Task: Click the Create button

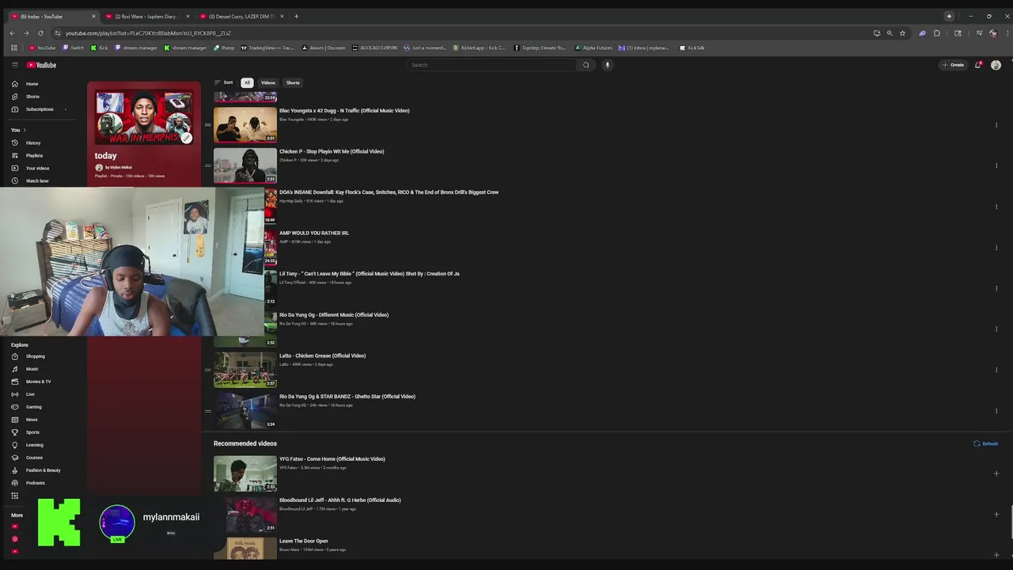Action: pyautogui.click(x=953, y=65)
